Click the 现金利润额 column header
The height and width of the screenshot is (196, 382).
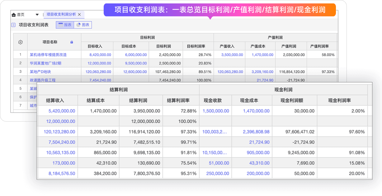coord(294,100)
